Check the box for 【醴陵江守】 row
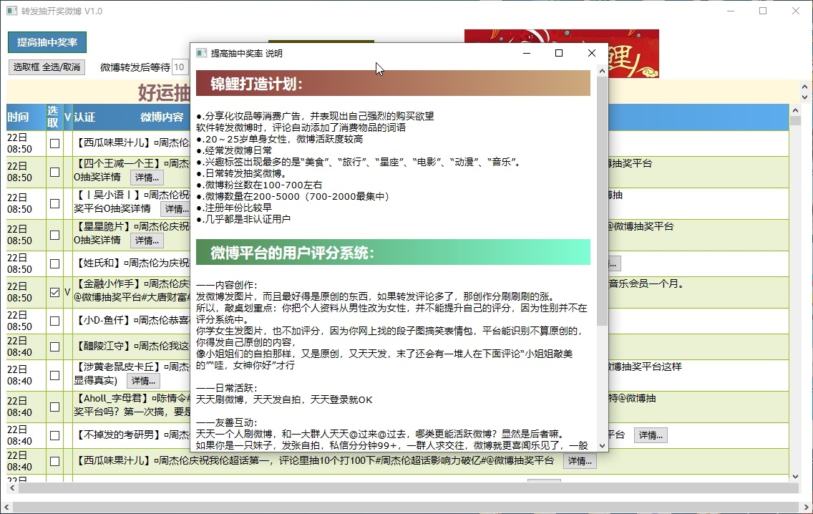The width and height of the screenshot is (813, 514). [54, 346]
